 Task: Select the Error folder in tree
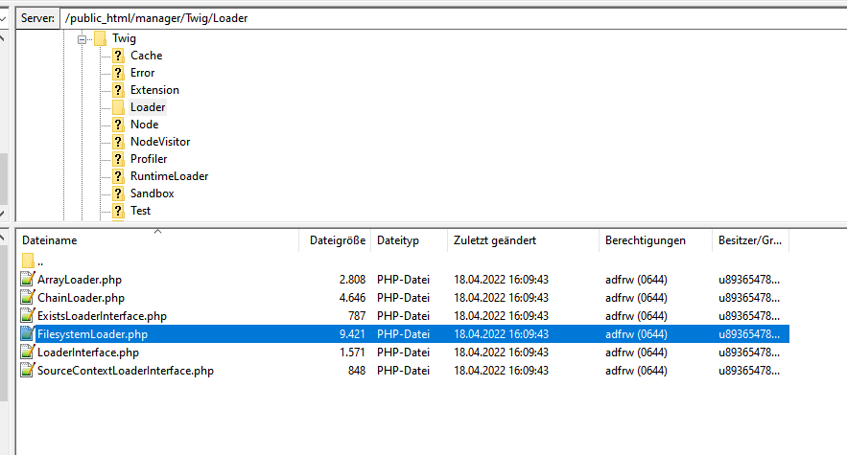coord(143,73)
